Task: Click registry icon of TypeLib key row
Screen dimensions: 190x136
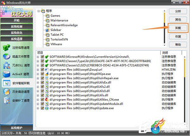Action: click(47, 61)
